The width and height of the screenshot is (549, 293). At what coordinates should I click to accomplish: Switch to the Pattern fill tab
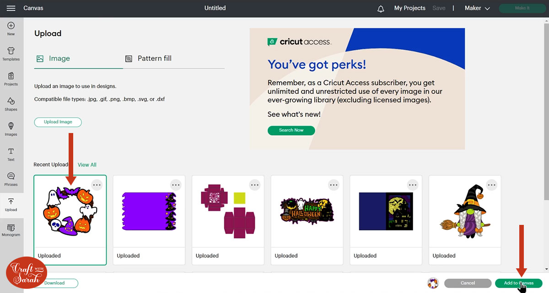pyautogui.click(x=149, y=59)
